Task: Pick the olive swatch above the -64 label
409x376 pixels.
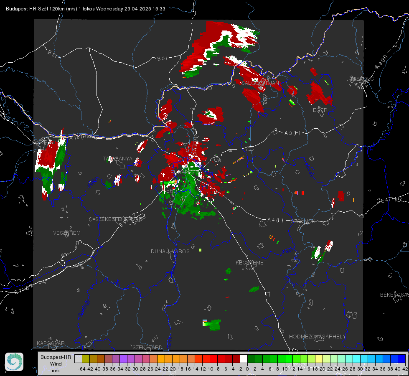Action: 86,359
